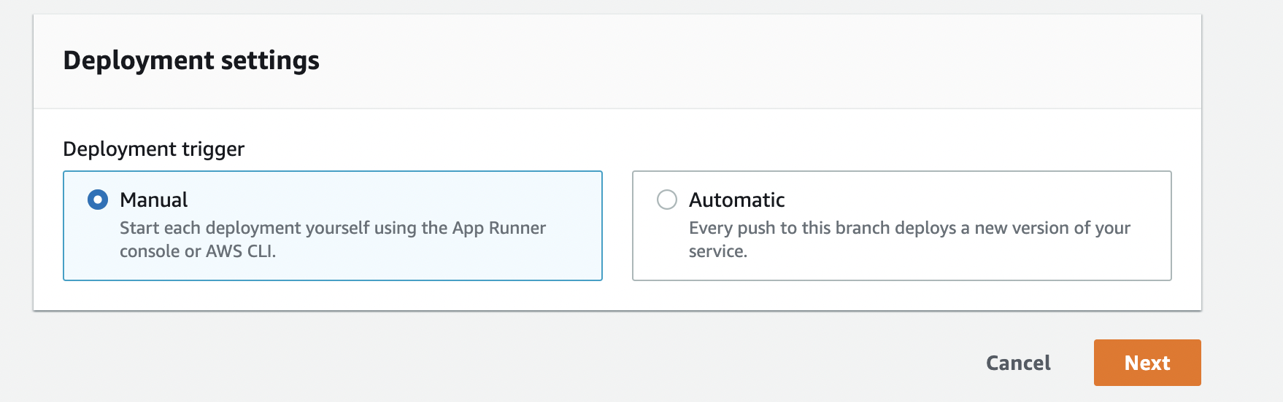Click the Next button
Viewport: 1283px width, 402px height.
[x=1147, y=363]
